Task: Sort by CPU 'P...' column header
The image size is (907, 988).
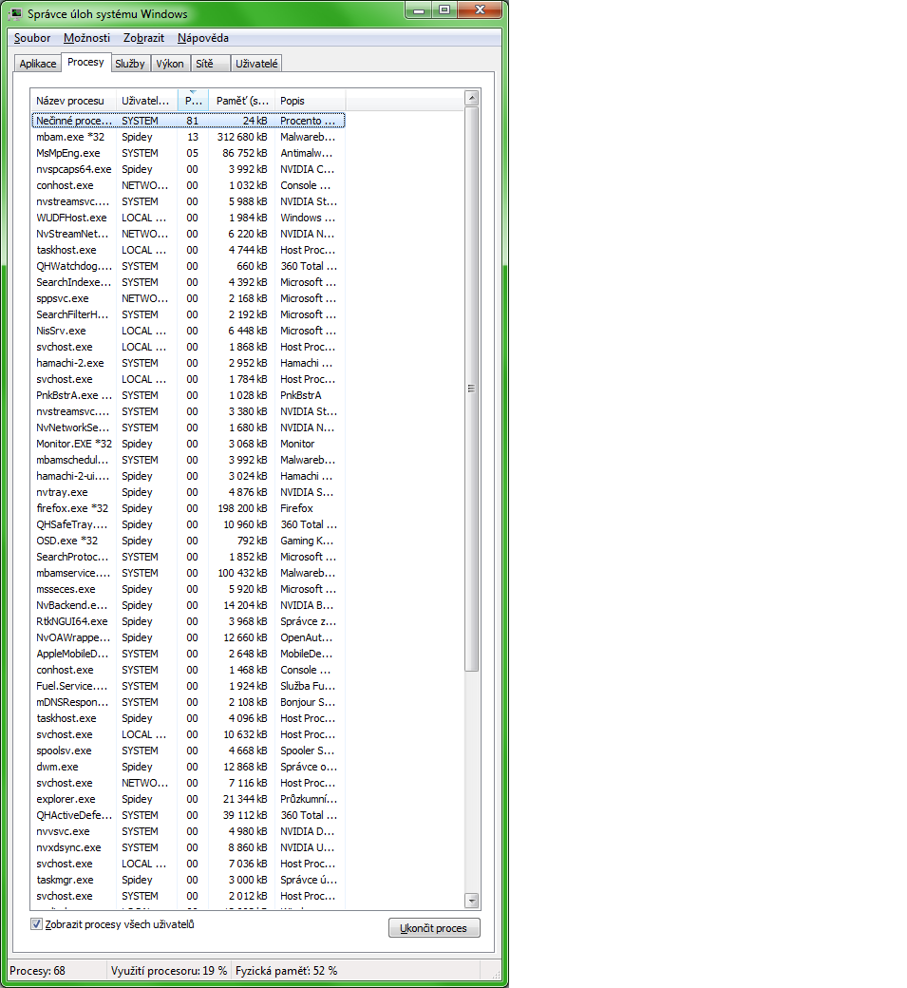Action: pos(193,101)
